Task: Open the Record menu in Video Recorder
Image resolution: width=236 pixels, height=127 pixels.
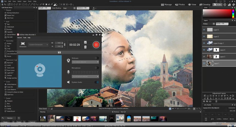Action: (x=19, y=38)
